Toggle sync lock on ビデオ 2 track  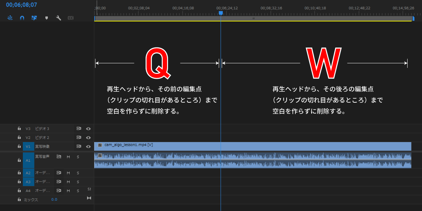pyautogui.click(x=79, y=138)
